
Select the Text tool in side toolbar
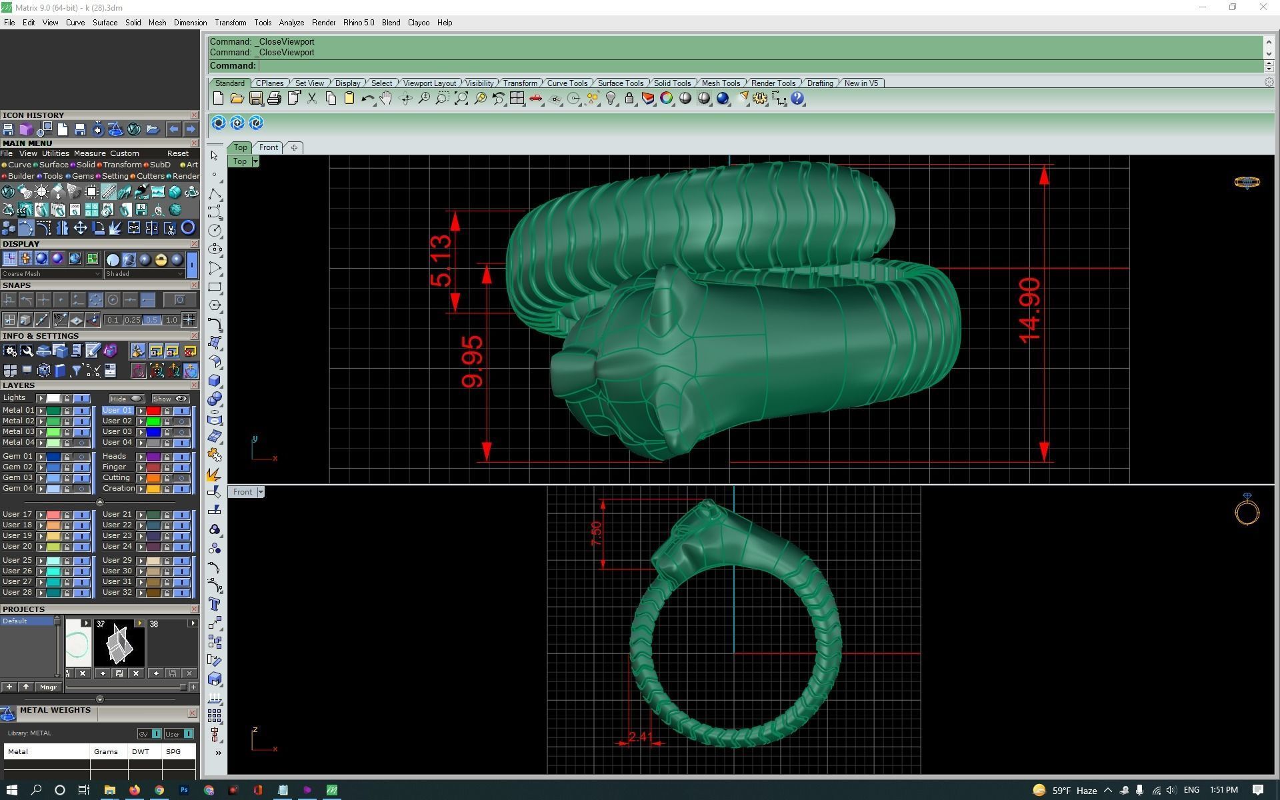tap(215, 605)
